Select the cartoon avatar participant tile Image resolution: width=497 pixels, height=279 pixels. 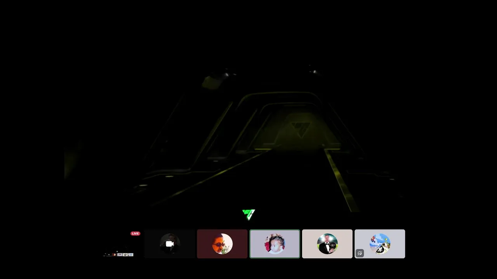380,244
